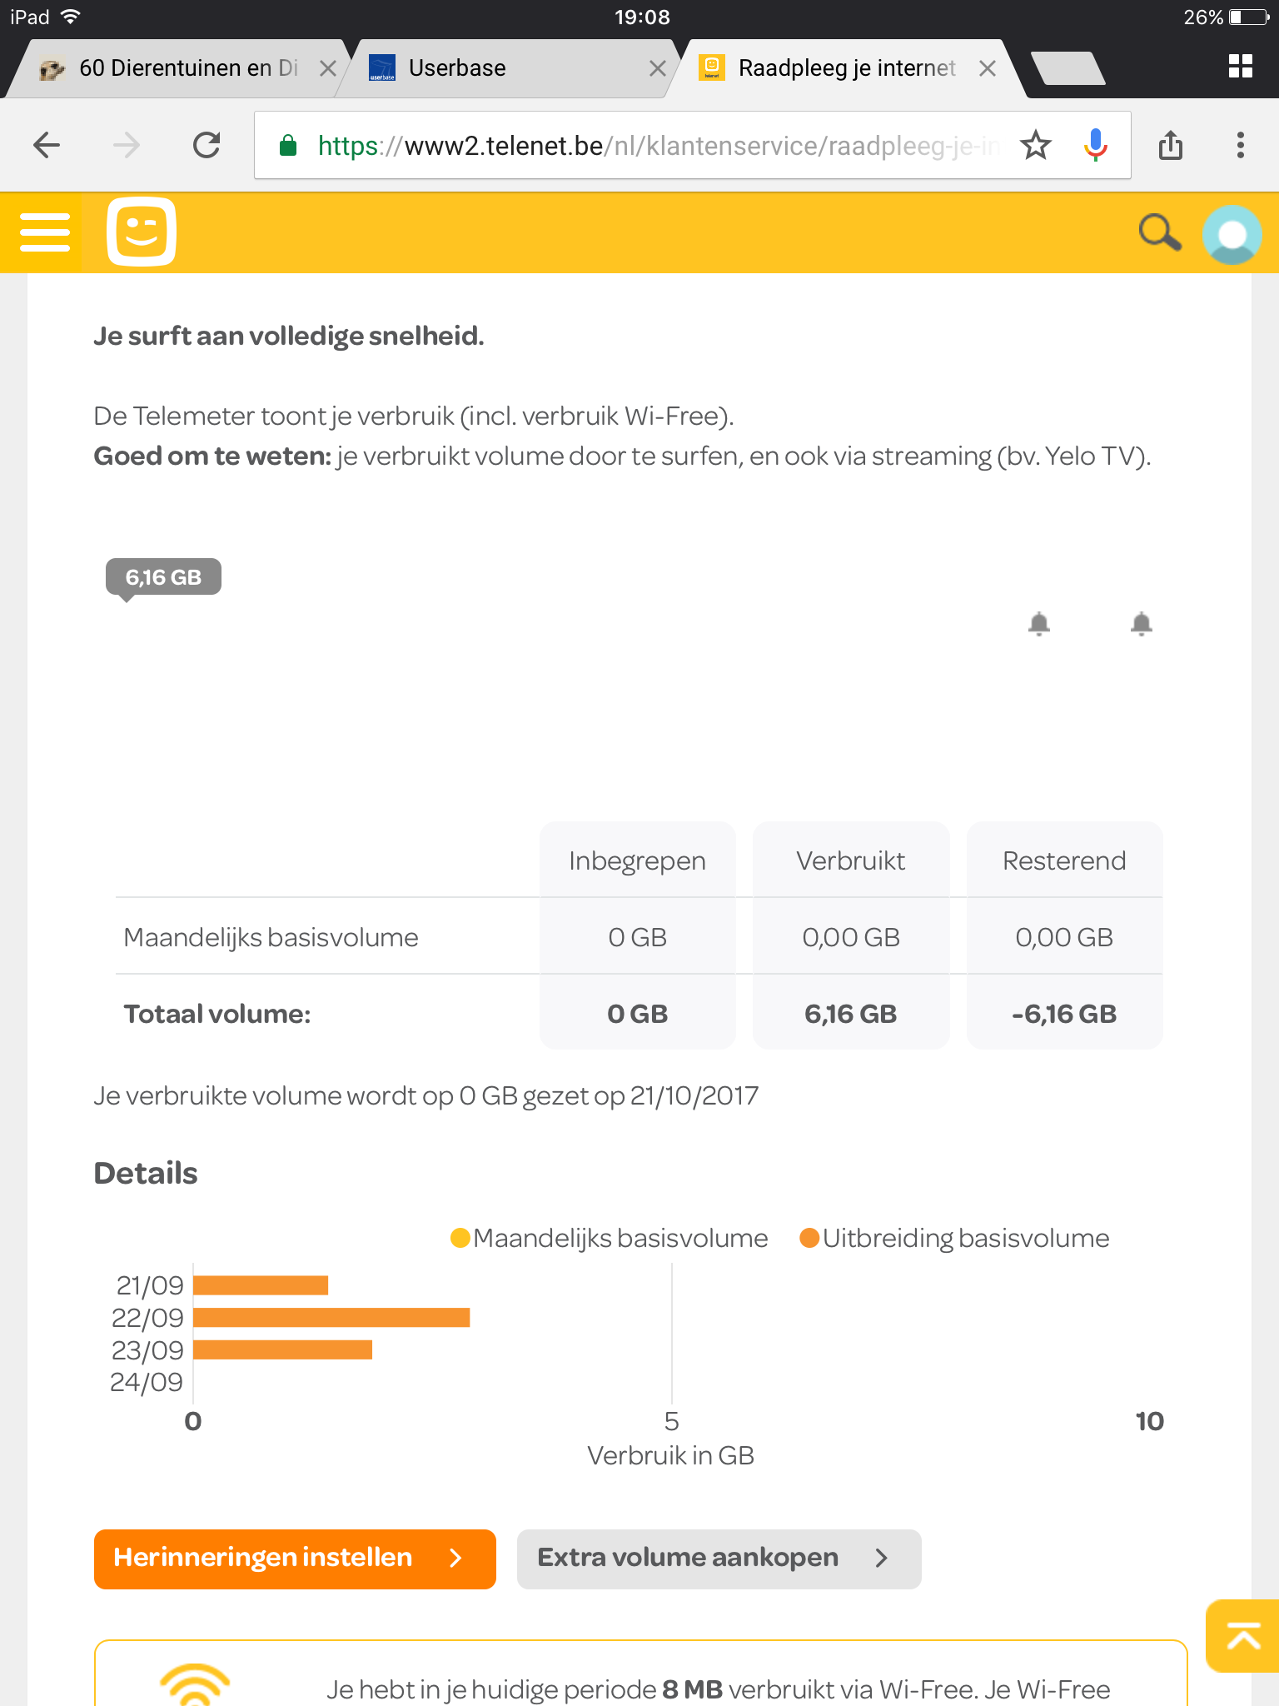The image size is (1279, 1706).
Task: Tap the first reminder bell on the usage meter
Action: tap(1038, 623)
